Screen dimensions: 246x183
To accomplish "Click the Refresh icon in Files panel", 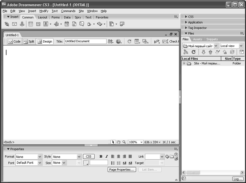I will 193,52.
